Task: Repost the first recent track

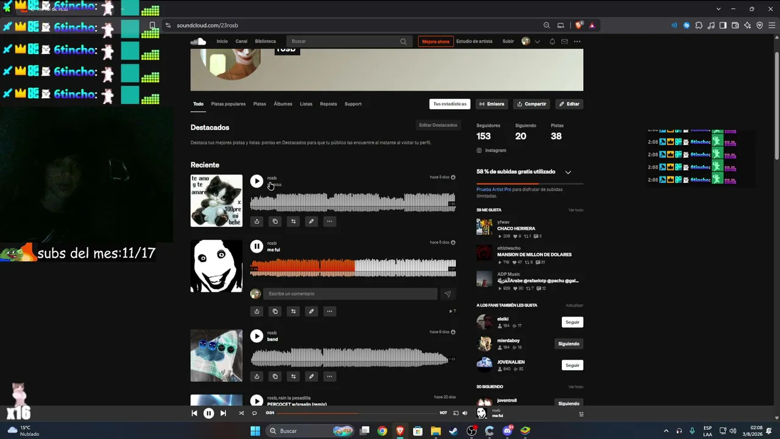Action: 293,221
